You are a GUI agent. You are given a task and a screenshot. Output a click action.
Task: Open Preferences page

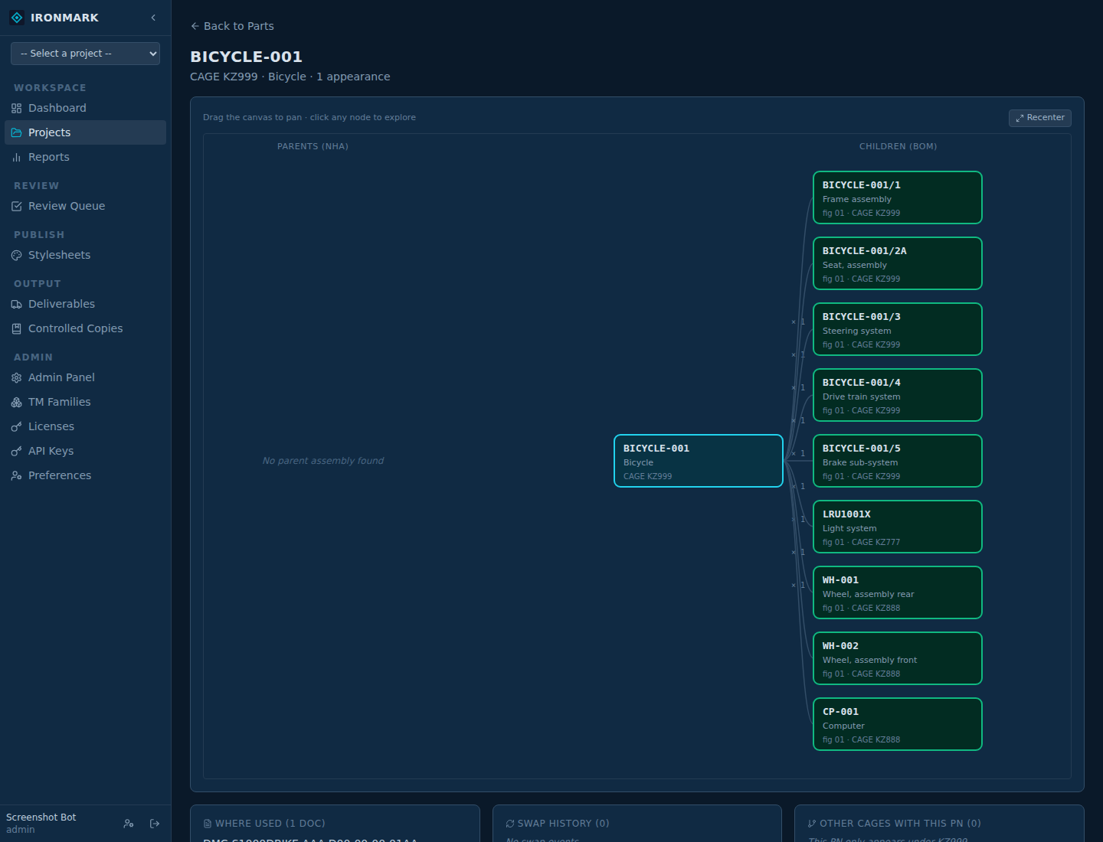point(85,475)
